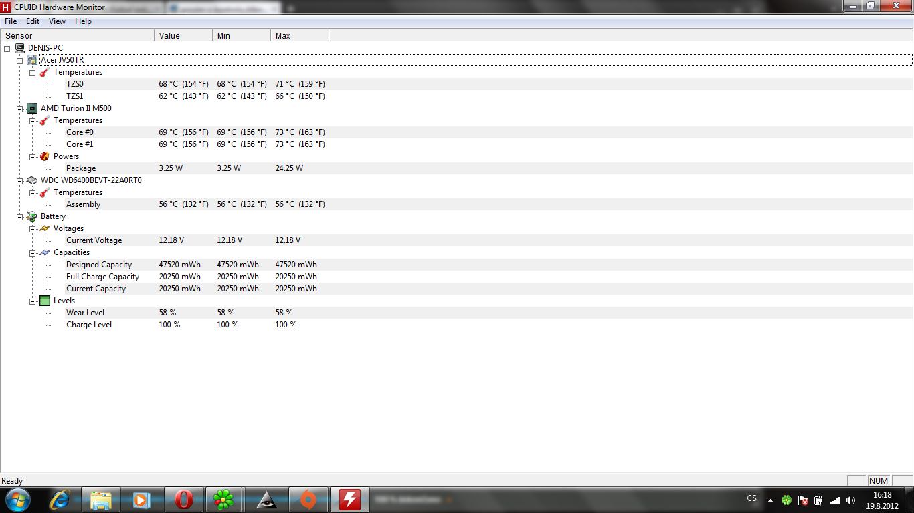The width and height of the screenshot is (914, 513).
Task: Select the Core #0 row label
Action: [80, 132]
